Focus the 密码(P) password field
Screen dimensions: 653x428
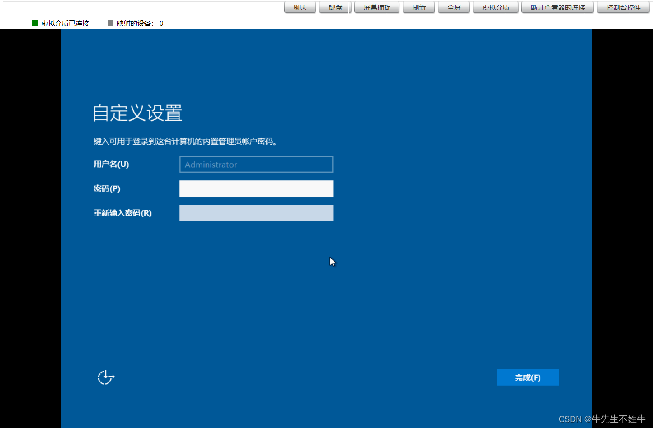[x=256, y=189]
